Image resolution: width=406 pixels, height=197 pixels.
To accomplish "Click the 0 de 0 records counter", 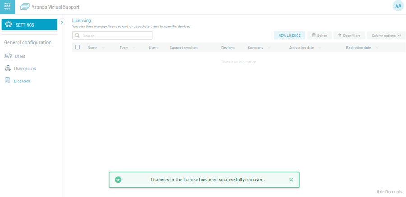I will pos(389,192).
